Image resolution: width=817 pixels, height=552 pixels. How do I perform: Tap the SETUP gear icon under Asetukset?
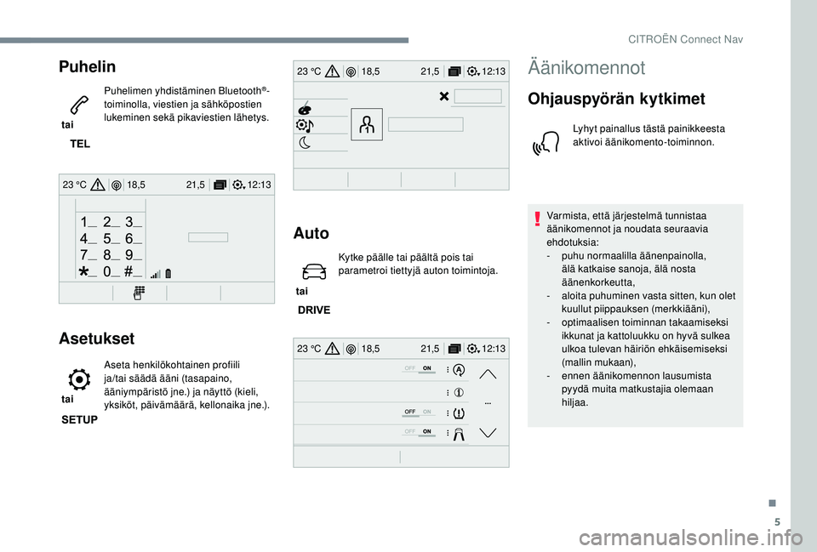pos(79,379)
